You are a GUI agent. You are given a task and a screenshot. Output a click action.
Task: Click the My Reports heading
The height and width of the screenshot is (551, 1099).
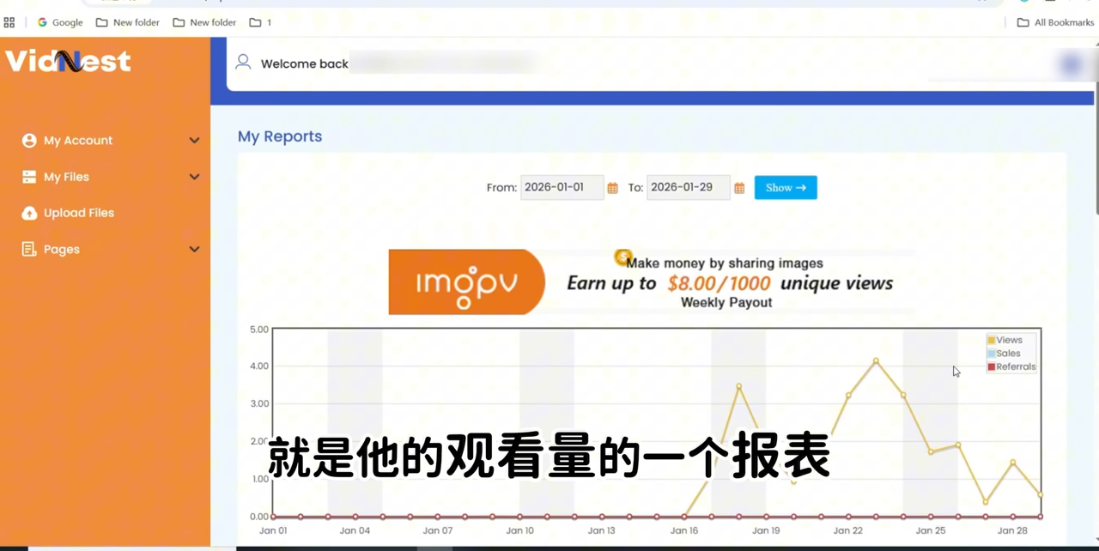click(280, 136)
